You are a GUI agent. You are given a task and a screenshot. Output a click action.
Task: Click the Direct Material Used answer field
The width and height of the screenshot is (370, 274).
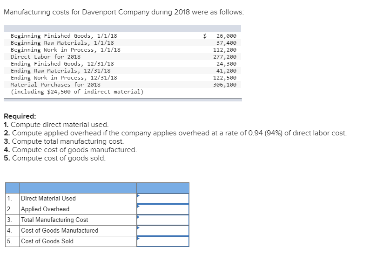tap(163, 199)
